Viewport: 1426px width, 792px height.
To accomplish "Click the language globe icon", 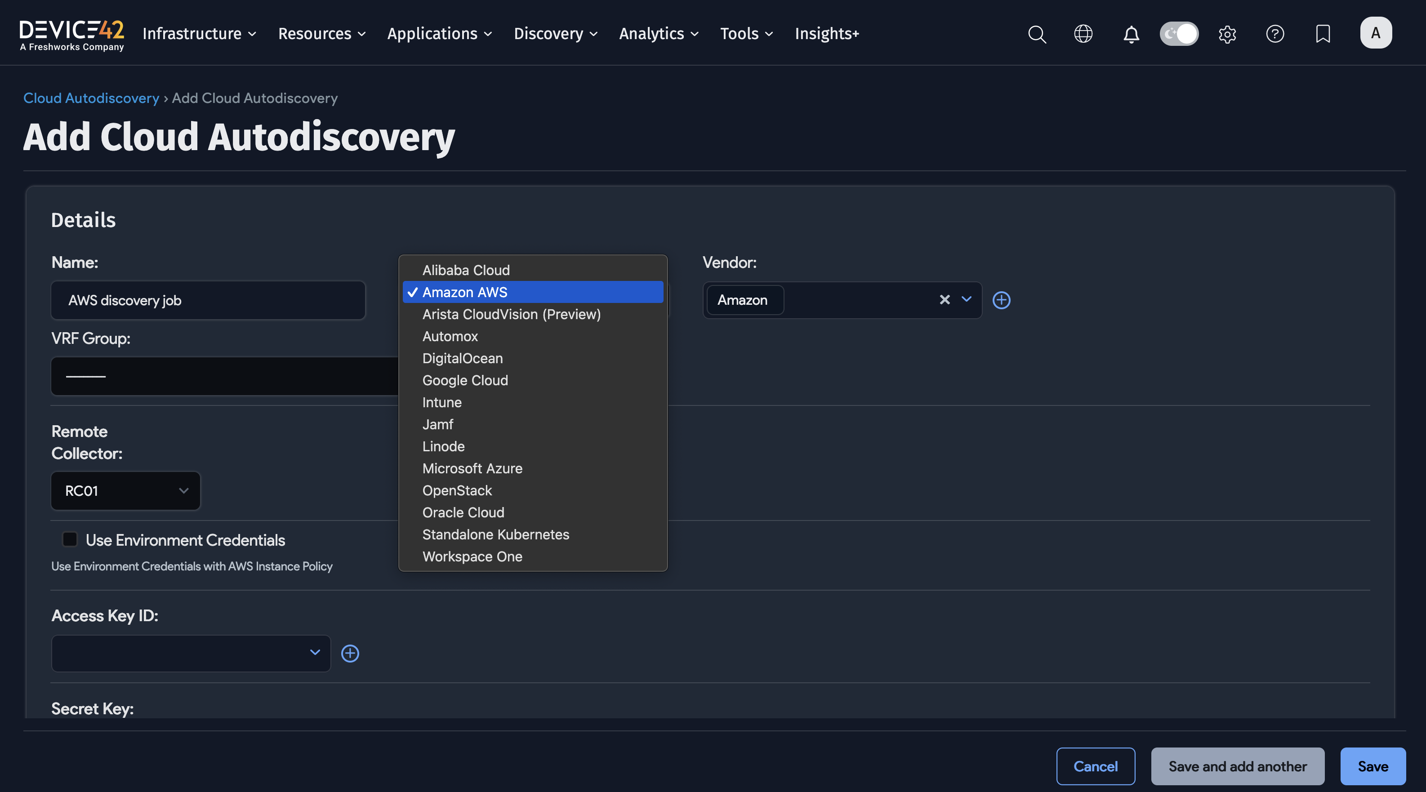I will click(x=1083, y=34).
